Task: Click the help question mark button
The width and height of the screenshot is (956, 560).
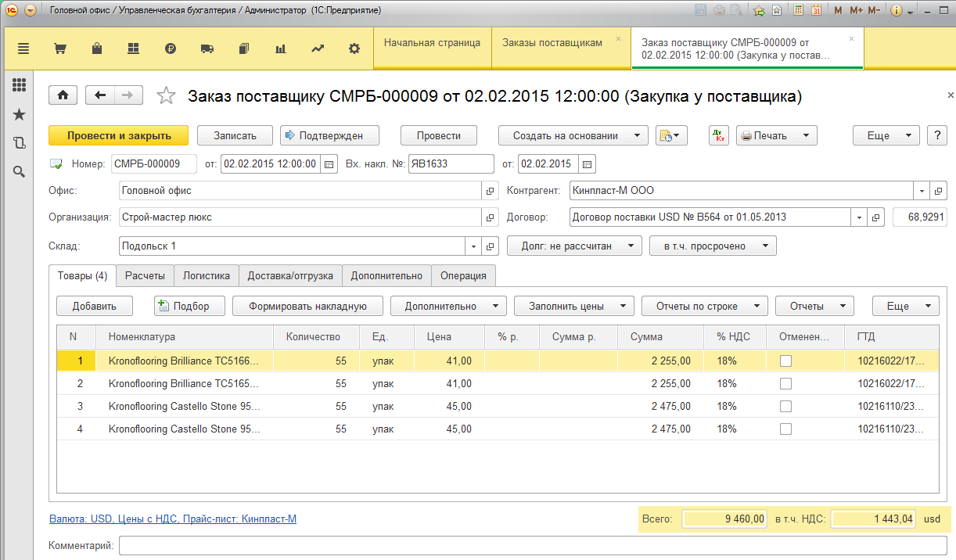Action: (937, 135)
